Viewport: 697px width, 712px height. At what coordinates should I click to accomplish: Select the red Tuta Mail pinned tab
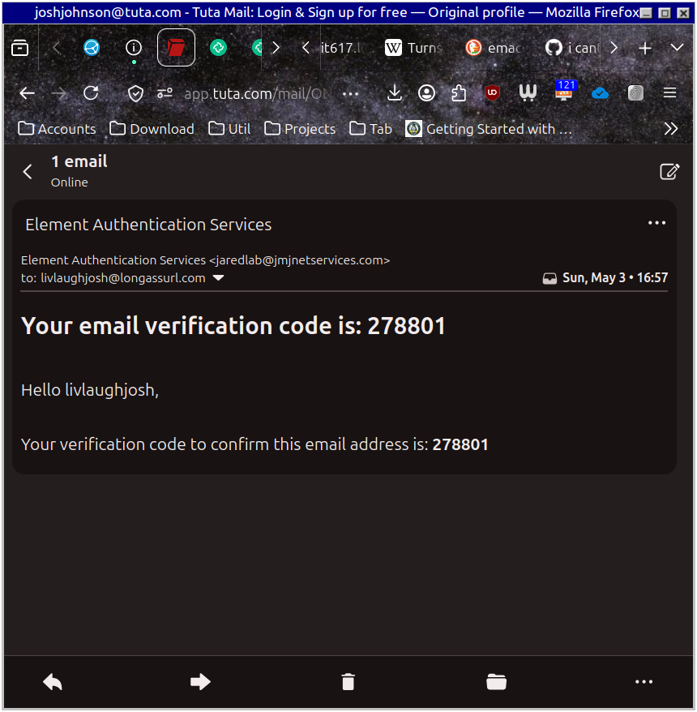click(x=176, y=48)
